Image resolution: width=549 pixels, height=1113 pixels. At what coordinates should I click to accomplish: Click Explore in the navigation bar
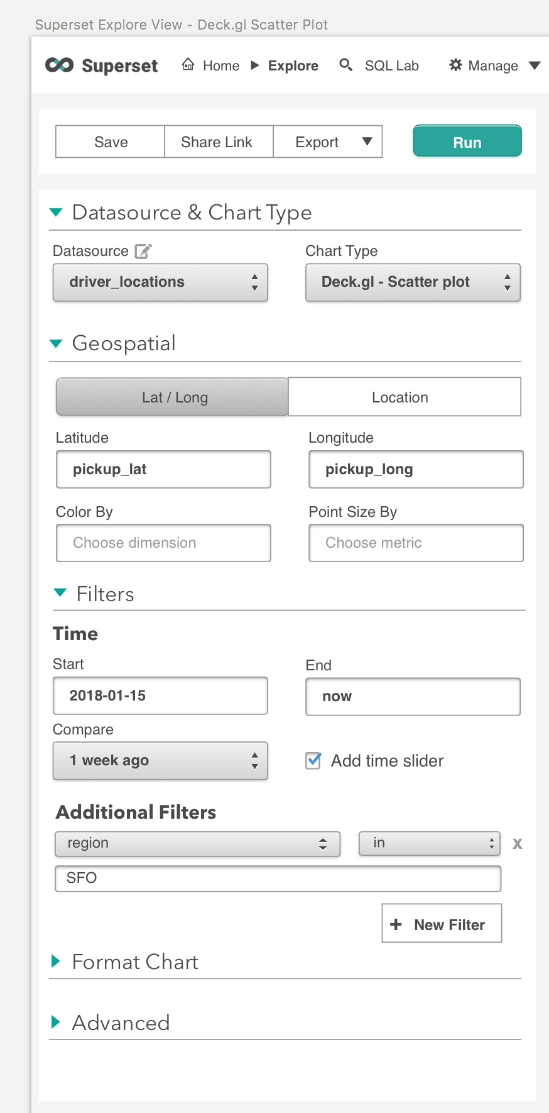tap(293, 65)
